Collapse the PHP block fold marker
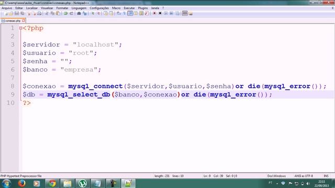Viewport: 335px width, 188px height. (x=20, y=28)
